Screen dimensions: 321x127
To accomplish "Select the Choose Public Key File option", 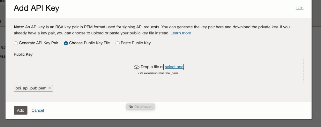I will tap(66, 43).
